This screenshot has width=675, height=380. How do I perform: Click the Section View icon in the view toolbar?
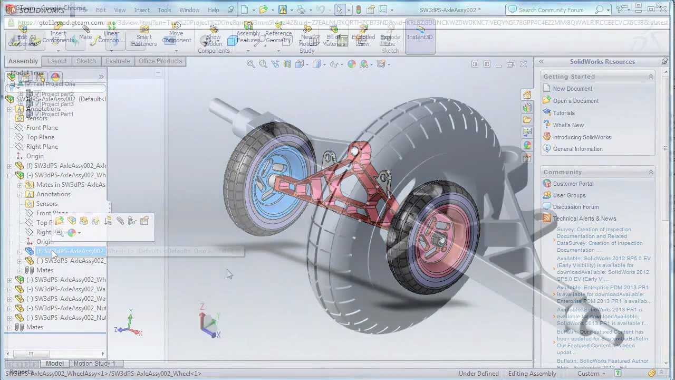(x=287, y=64)
